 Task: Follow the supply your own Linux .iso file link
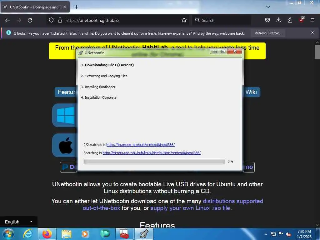click(x=190, y=208)
